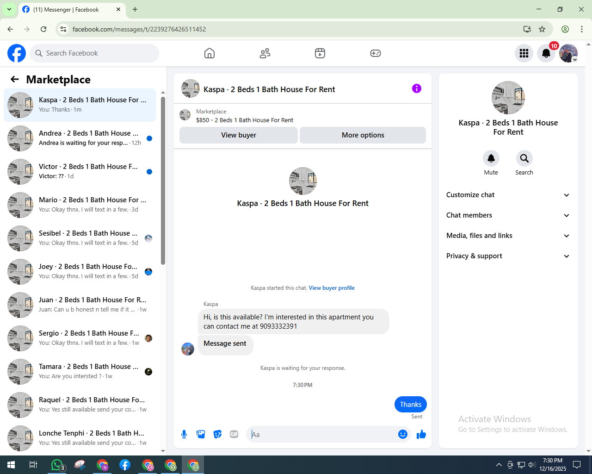Open the View buyer profile link
This screenshot has width=592, height=474.
click(x=332, y=288)
